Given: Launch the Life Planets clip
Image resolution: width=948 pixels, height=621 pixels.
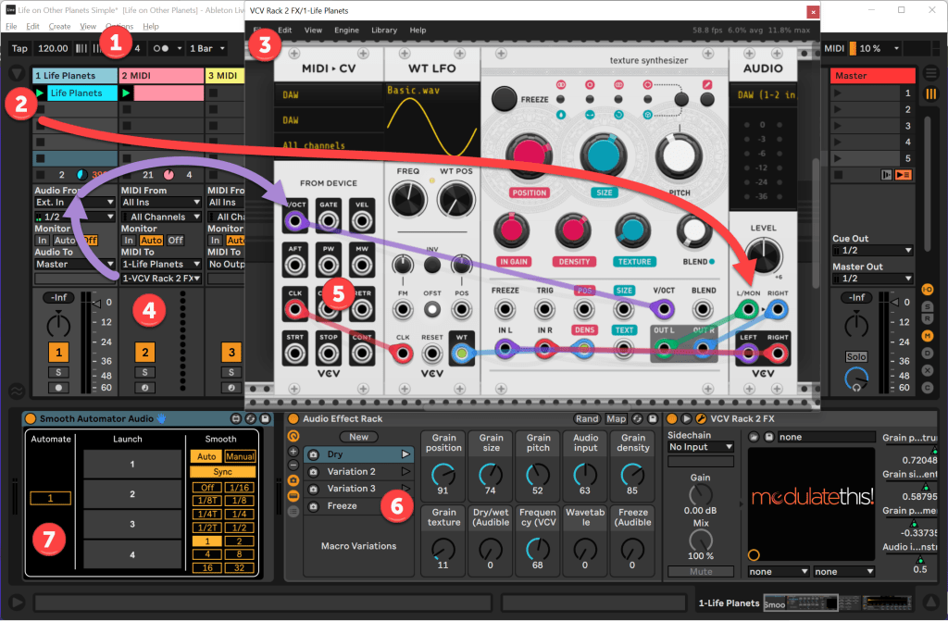Looking at the screenshot, I should tap(40, 93).
